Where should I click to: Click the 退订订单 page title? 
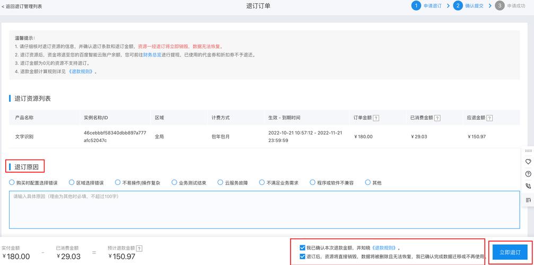(258, 6)
